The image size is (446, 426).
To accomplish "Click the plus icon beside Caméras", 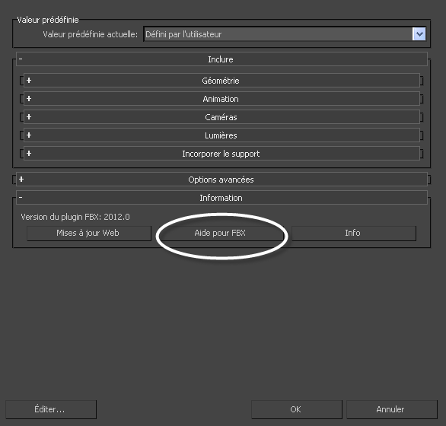I will click(29, 116).
